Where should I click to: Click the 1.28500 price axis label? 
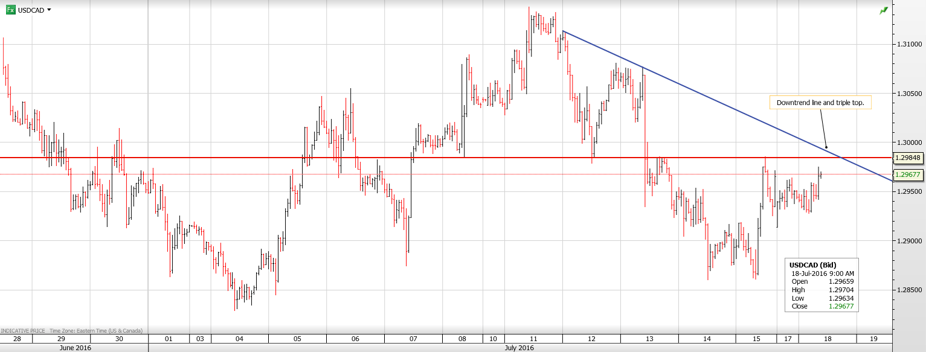(x=909, y=290)
